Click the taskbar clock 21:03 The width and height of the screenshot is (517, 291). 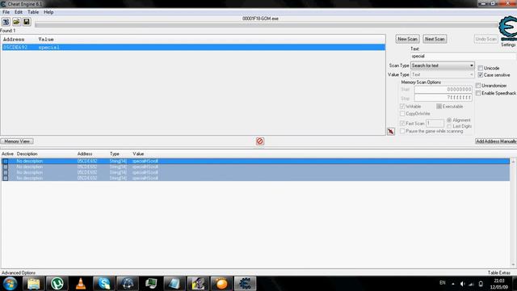(499, 281)
